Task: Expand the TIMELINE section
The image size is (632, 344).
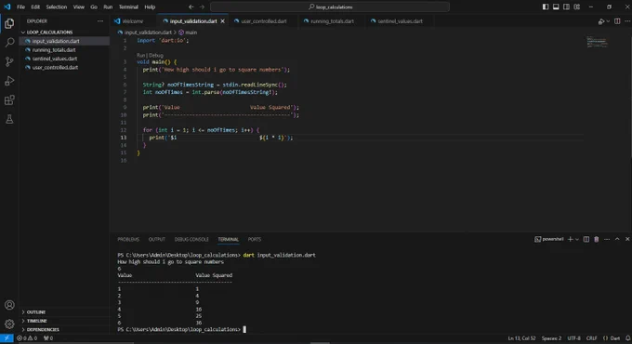Action: 36,321
